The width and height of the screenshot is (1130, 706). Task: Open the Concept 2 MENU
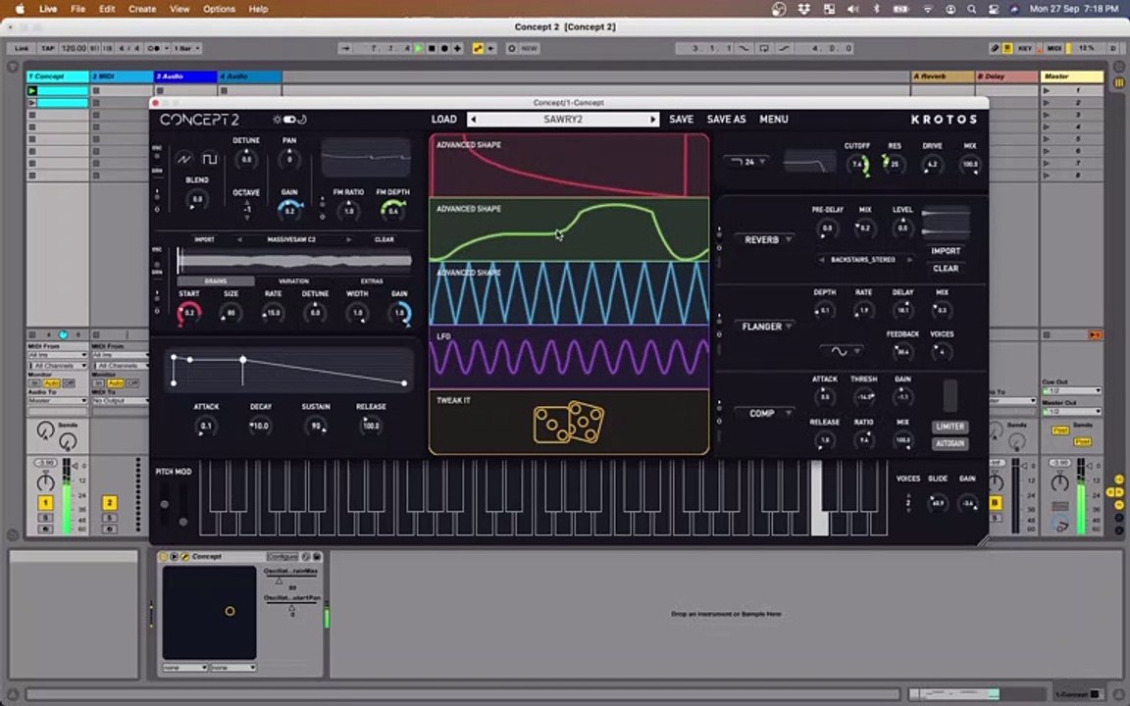click(773, 120)
